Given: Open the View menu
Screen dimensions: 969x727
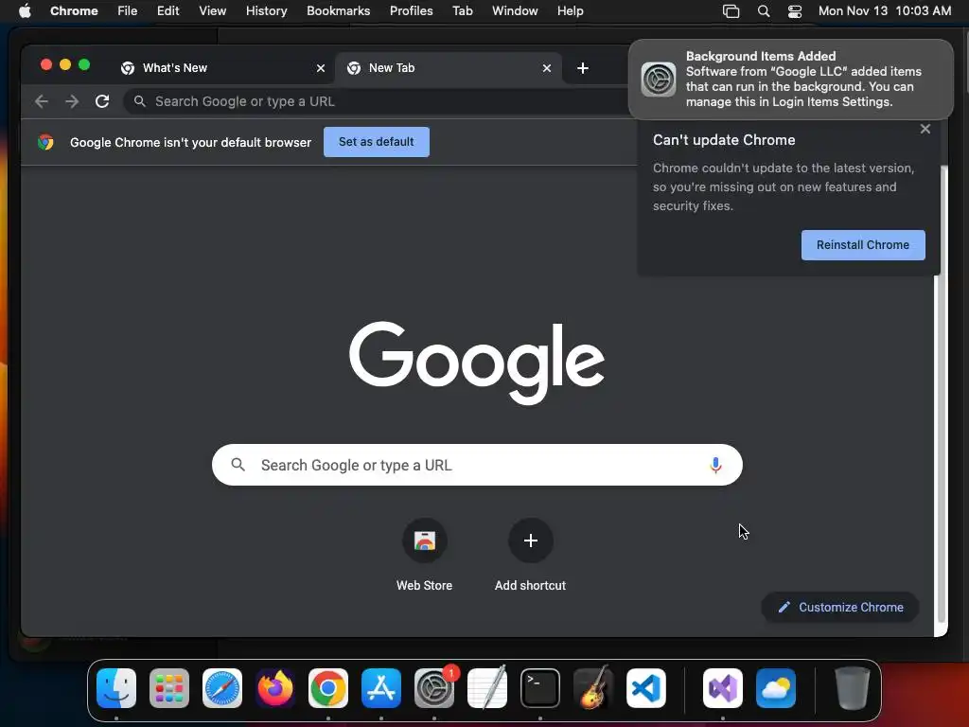Looking at the screenshot, I should 212,11.
